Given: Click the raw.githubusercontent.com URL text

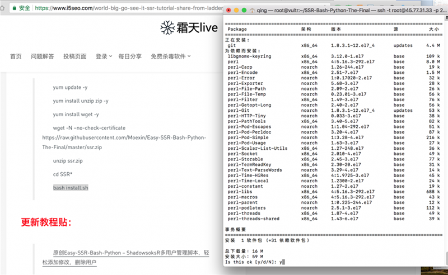Looking at the screenshot, I should [124, 143].
